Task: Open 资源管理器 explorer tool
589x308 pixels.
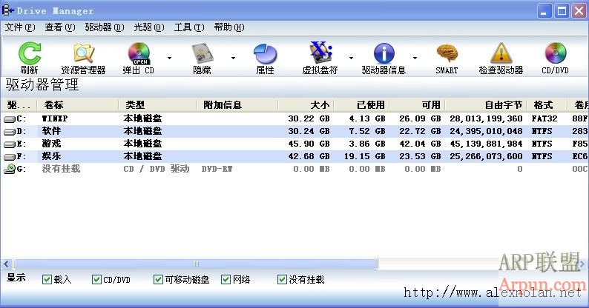Action: (x=83, y=53)
